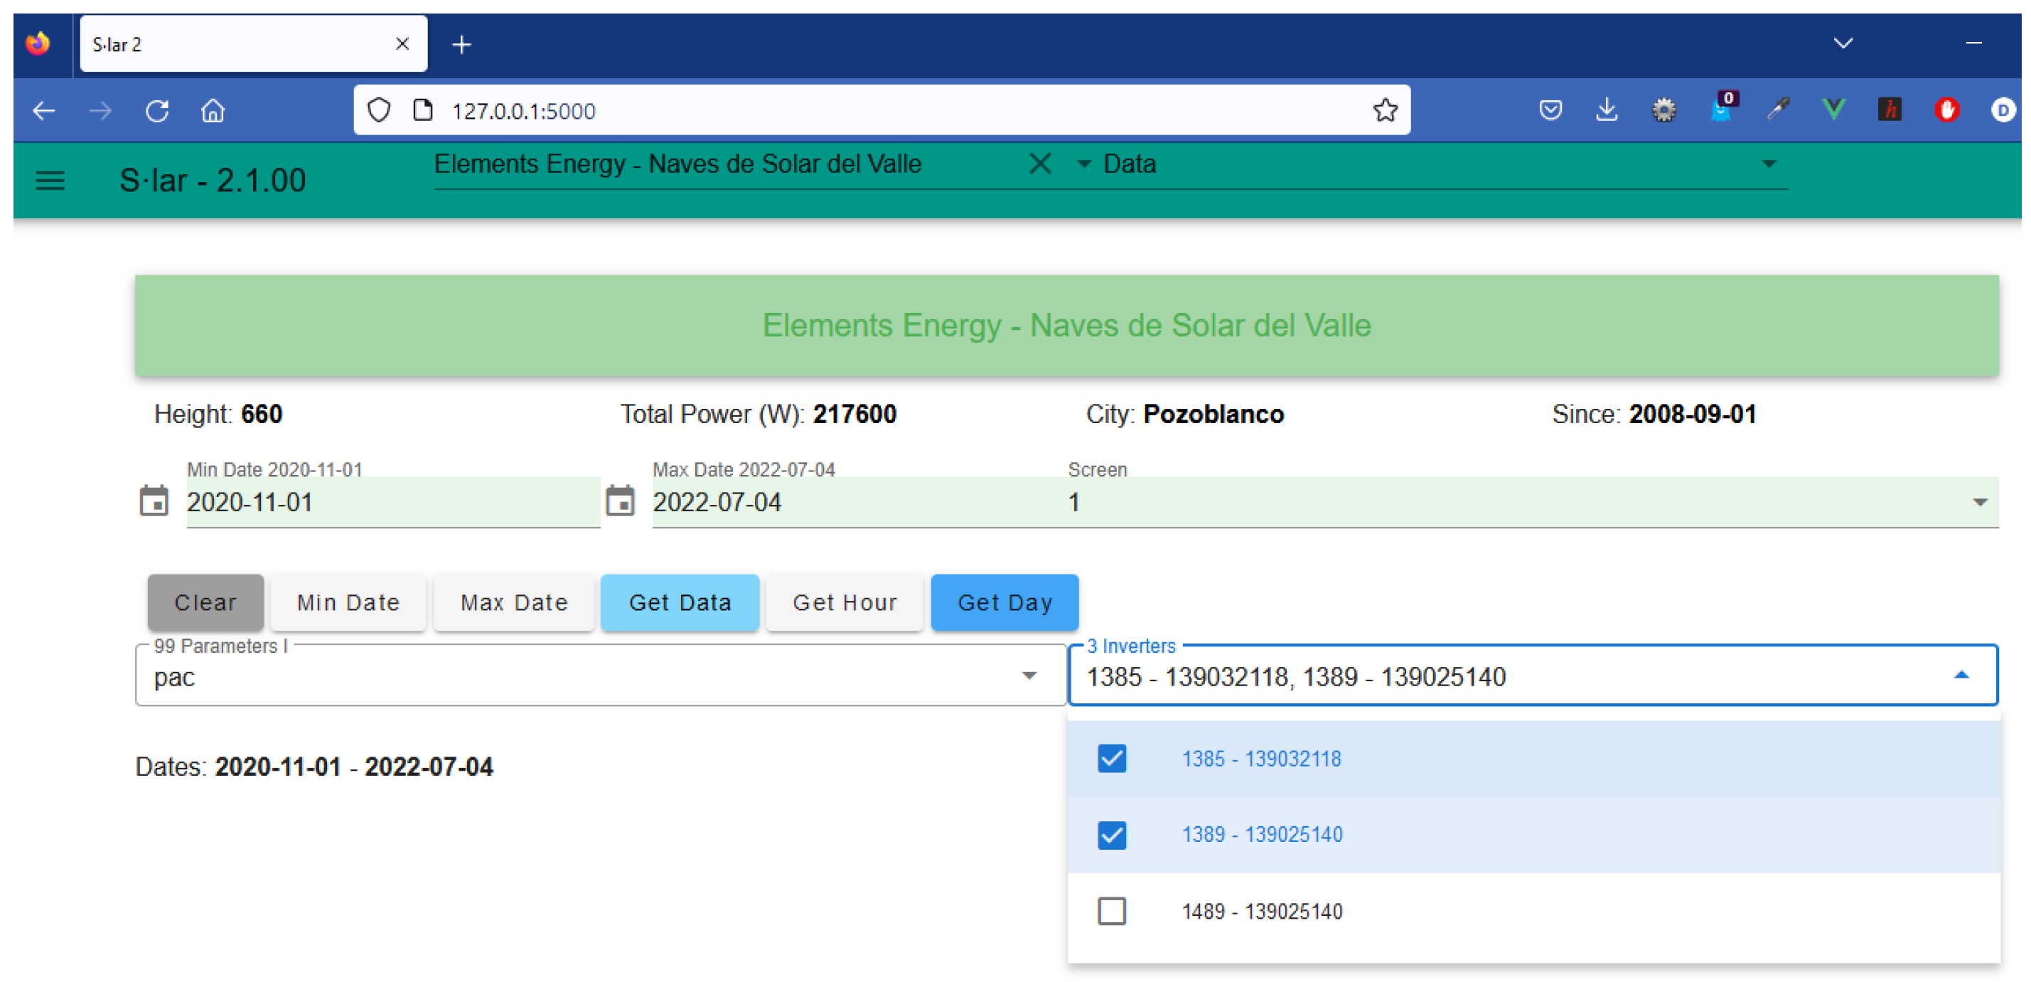This screenshot has height=982, width=2031.
Task: Click the Min Date calendar icon
Action: (154, 501)
